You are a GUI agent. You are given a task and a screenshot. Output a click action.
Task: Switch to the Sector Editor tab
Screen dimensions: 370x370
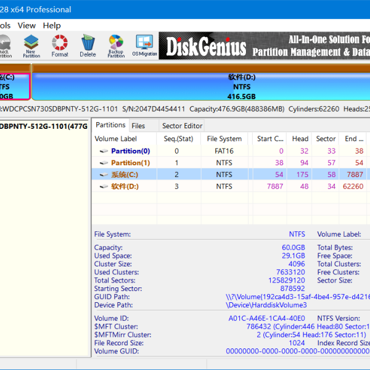pos(182,126)
